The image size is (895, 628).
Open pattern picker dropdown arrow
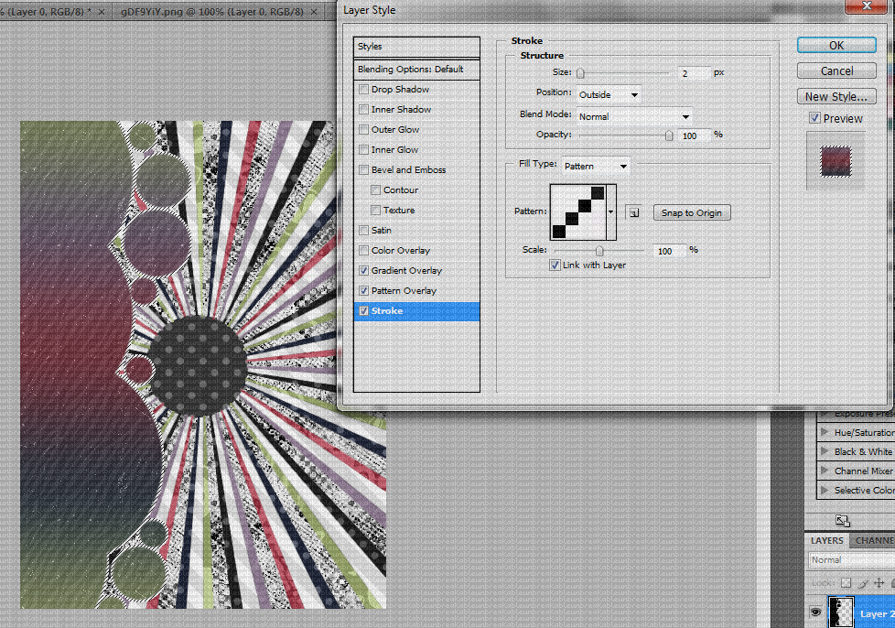610,211
